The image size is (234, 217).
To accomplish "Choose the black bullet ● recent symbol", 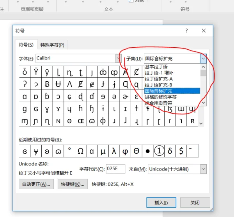I will (148, 151).
